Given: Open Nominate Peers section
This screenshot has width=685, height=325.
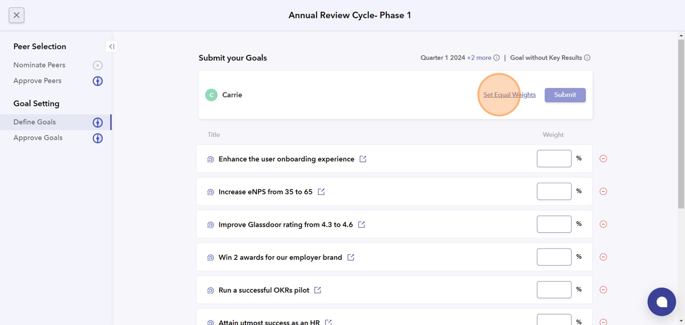Looking at the screenshot, I should click(x=39, y=65).
